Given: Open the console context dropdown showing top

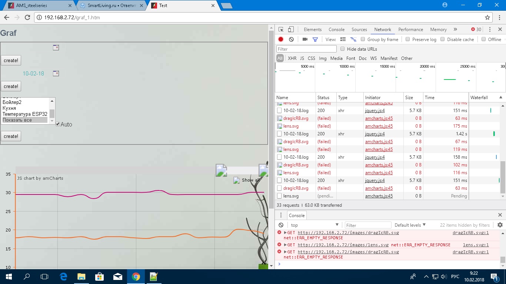Looking at the screenshot, I should pos(314,225).
